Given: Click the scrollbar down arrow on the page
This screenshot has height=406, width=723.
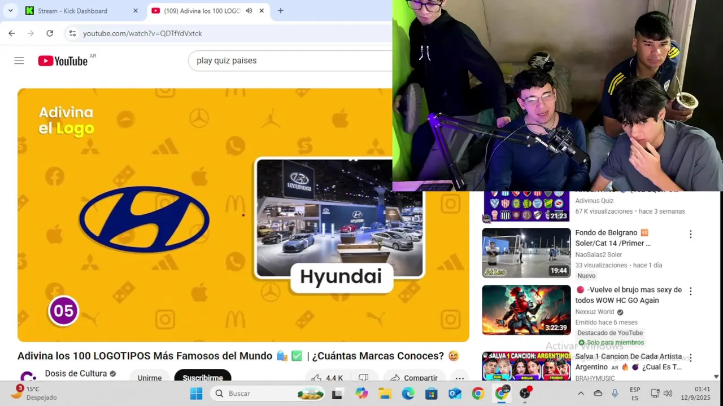Looking at the screenshot, I should [716, 376].
